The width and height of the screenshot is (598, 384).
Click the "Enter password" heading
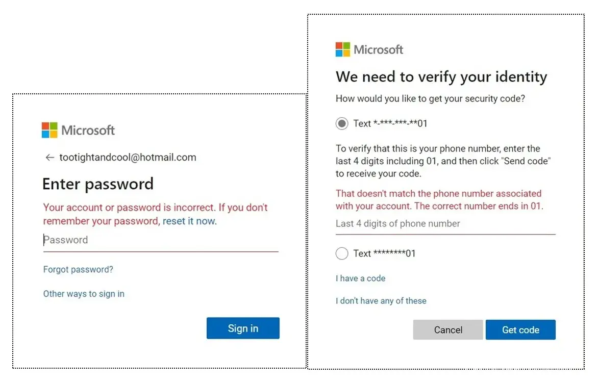tap(98, 184)
